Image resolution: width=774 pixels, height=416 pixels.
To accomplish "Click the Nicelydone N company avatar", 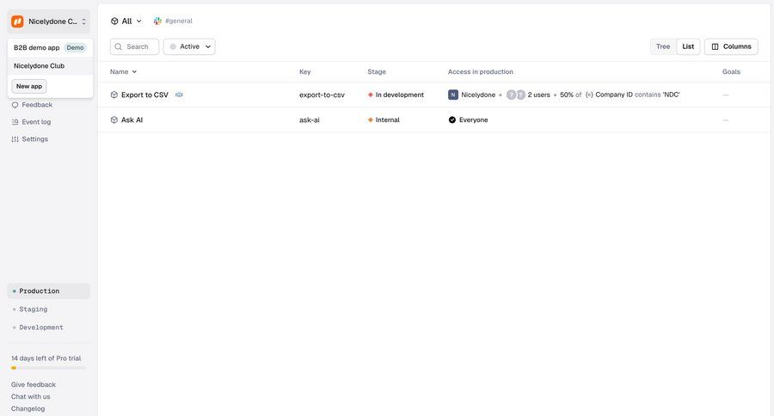I will click(x=453, y=95).
